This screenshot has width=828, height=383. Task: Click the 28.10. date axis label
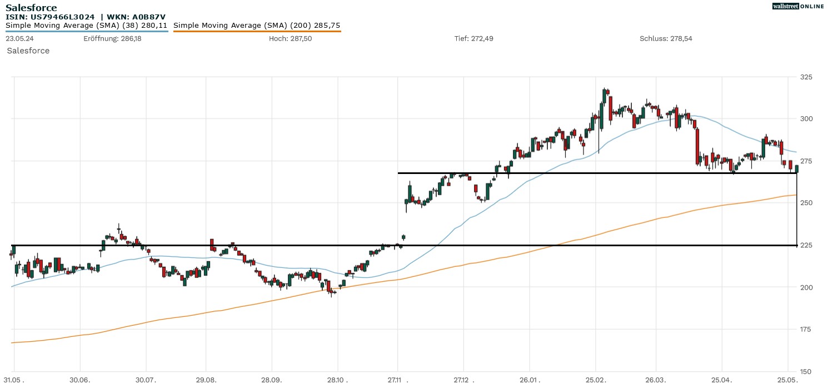tap(338, 379)
